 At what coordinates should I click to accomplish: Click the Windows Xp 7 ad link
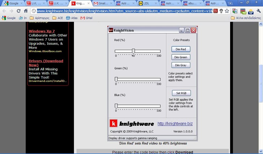[x=42, y=31]
